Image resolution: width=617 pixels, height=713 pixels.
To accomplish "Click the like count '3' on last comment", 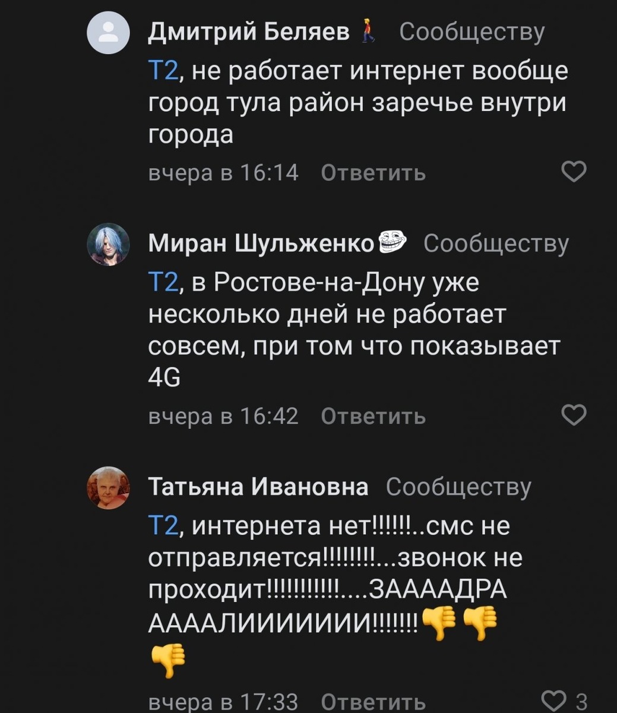I will (583, 700).
